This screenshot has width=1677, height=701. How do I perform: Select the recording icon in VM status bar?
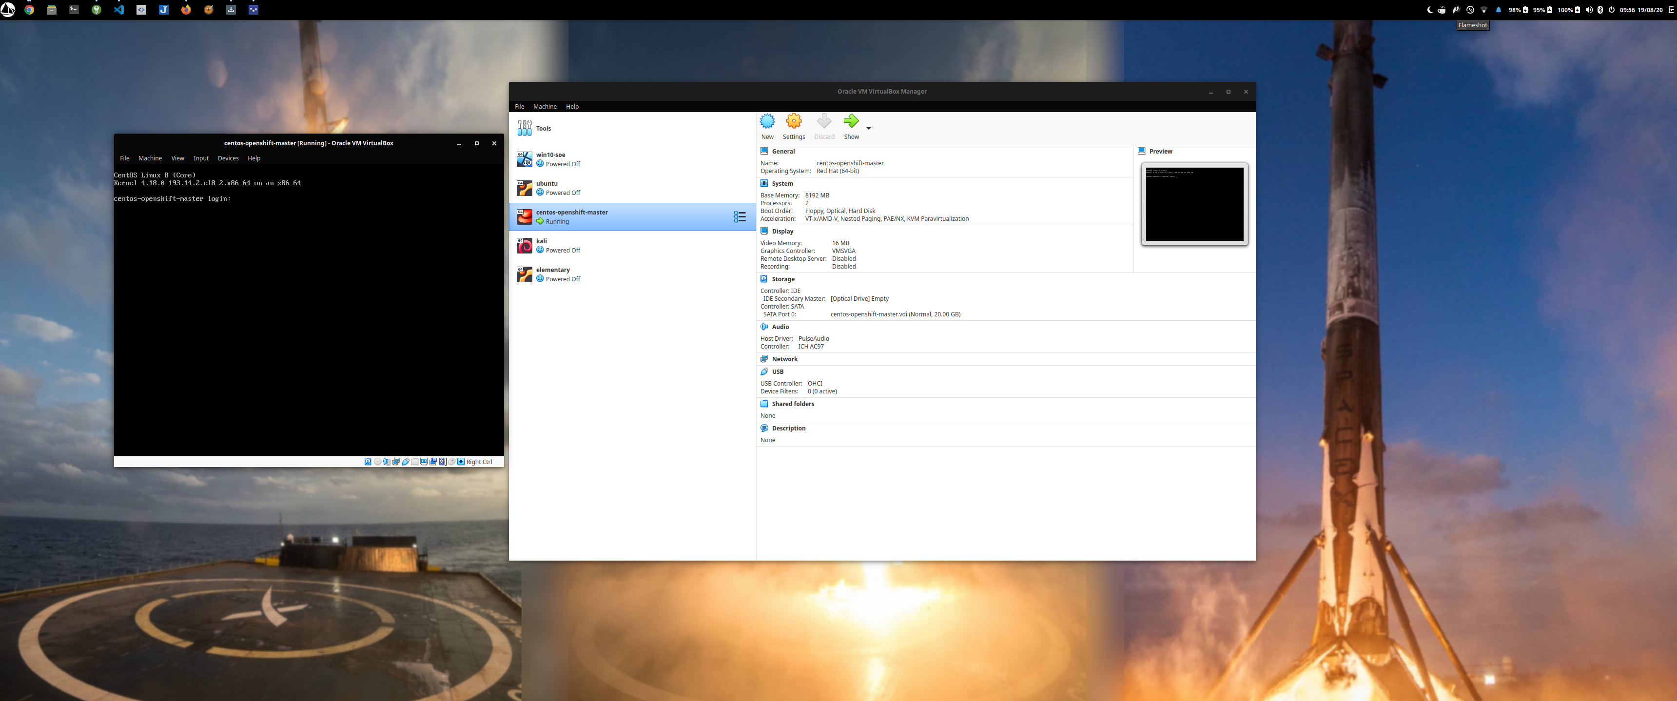[433, 462]
